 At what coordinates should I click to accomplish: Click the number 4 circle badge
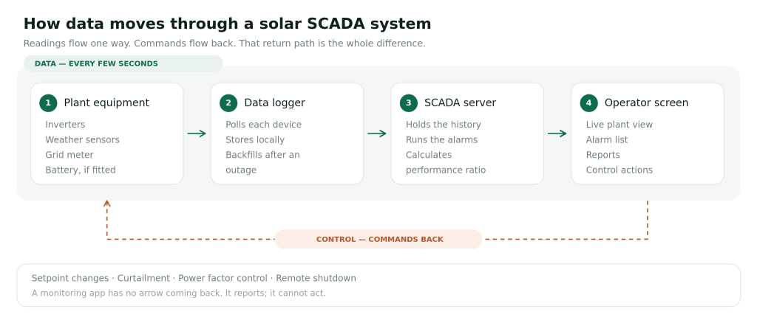click(589, 103)
